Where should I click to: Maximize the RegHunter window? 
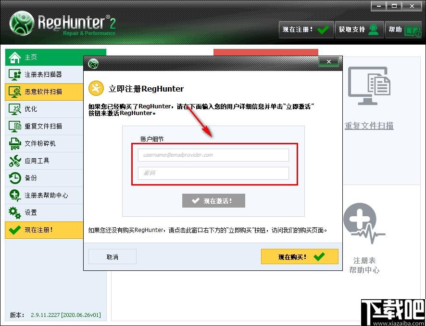(394, 6)
